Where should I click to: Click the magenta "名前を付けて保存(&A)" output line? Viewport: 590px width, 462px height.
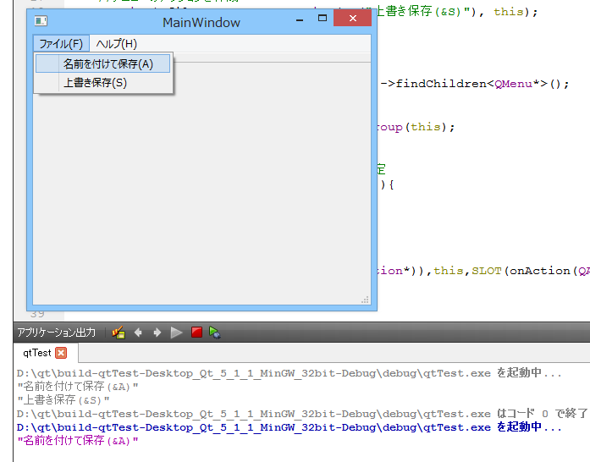pos(78,441)
